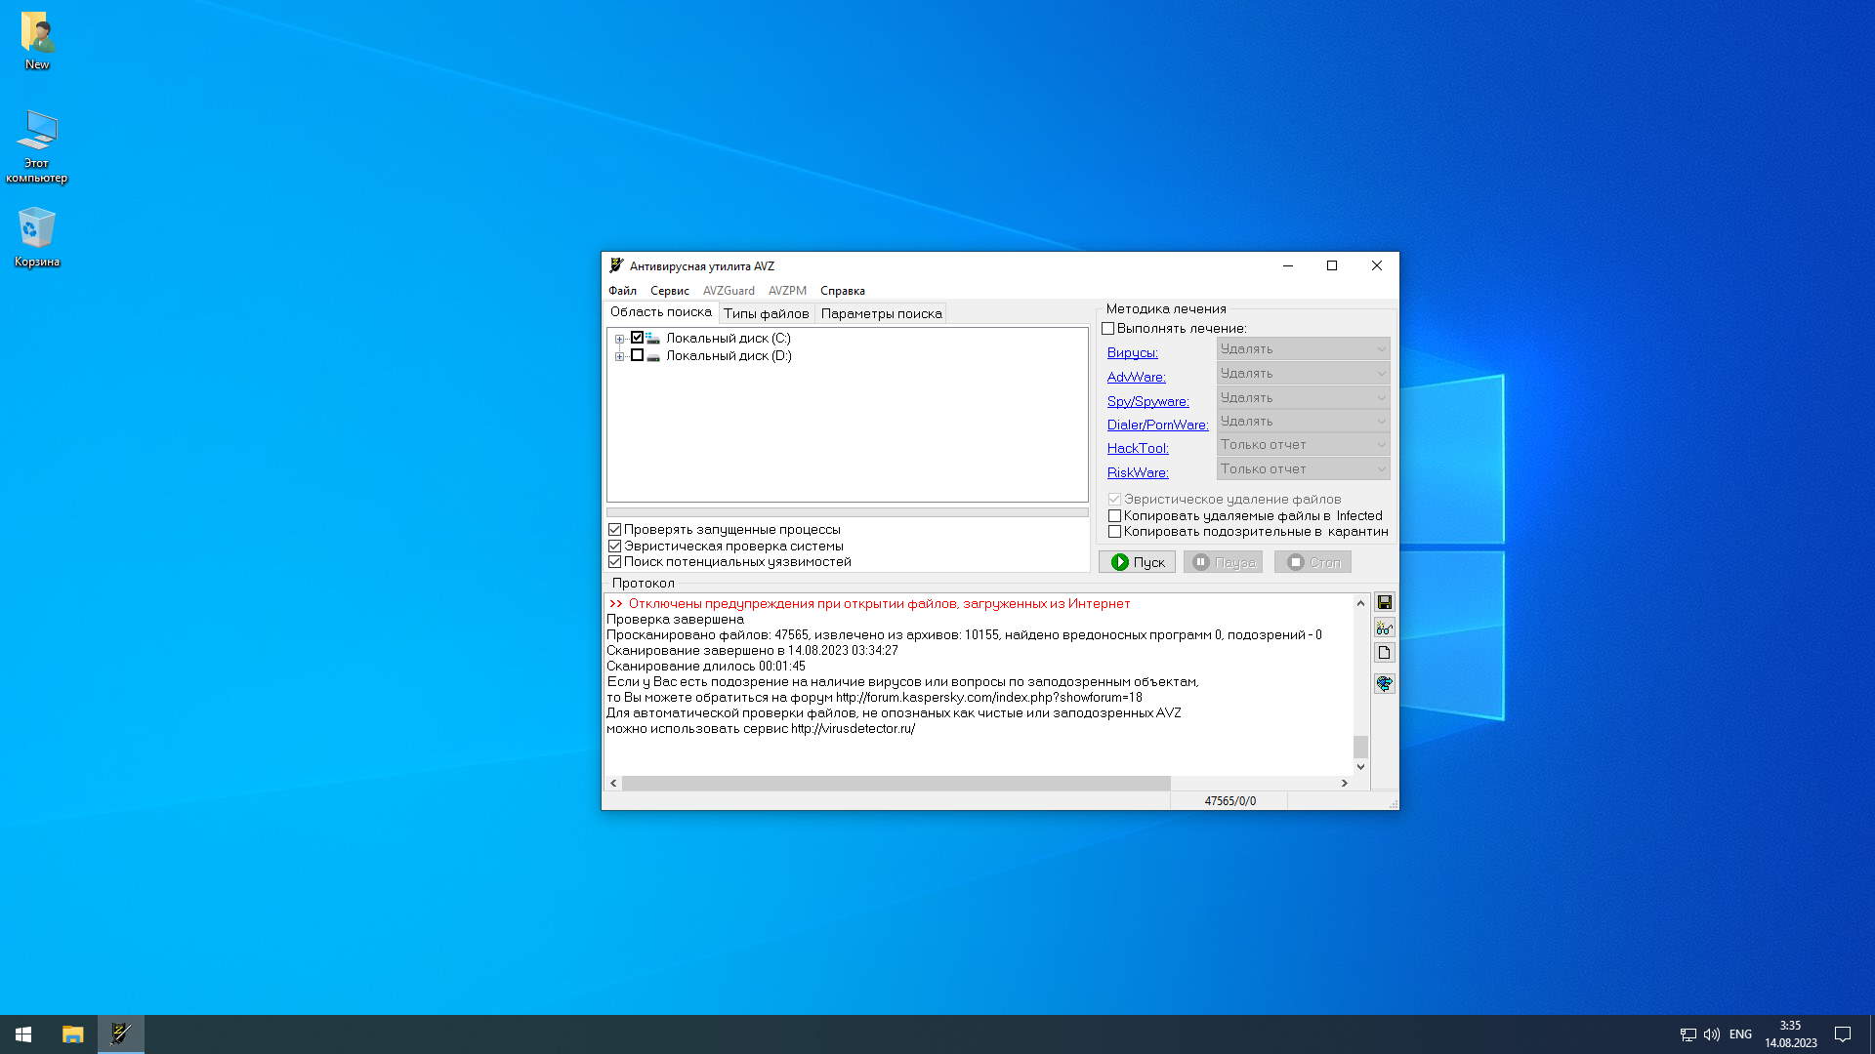Toggle Эвристическая проверка системы checkbox
Image resolution: width=1875 pixels, height=1054 pixels.
615,547
